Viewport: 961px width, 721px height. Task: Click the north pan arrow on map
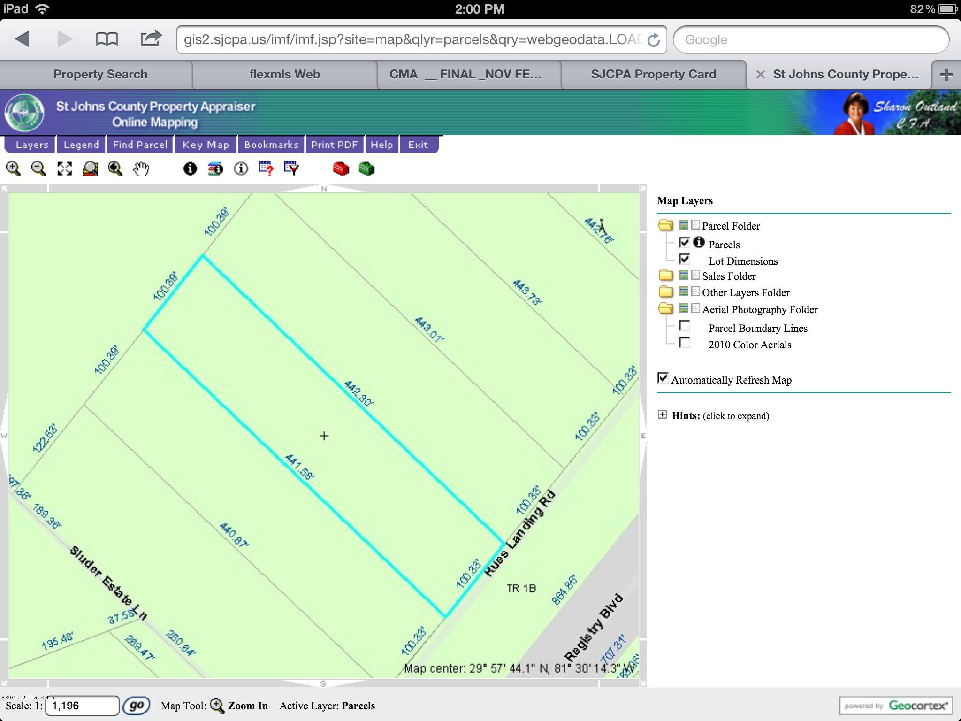(324, 189)
